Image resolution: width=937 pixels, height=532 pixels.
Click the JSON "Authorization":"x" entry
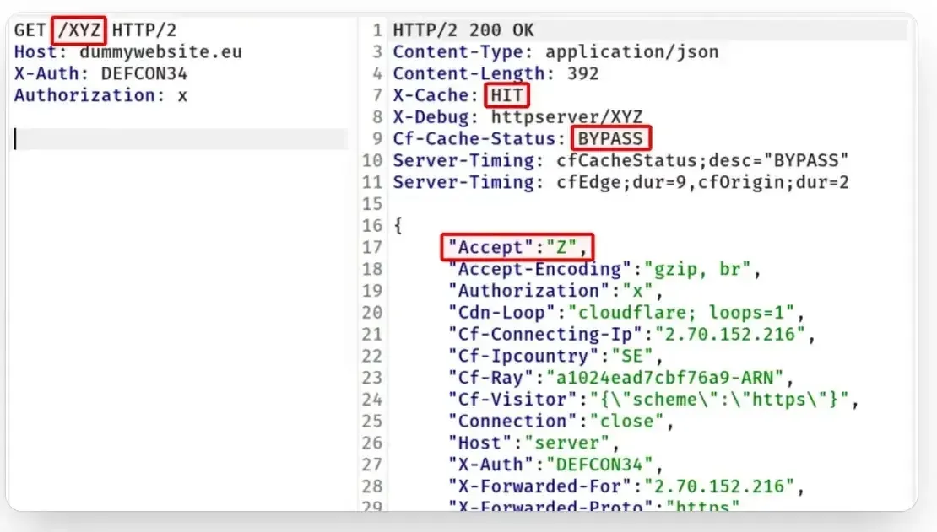(555, 291)
